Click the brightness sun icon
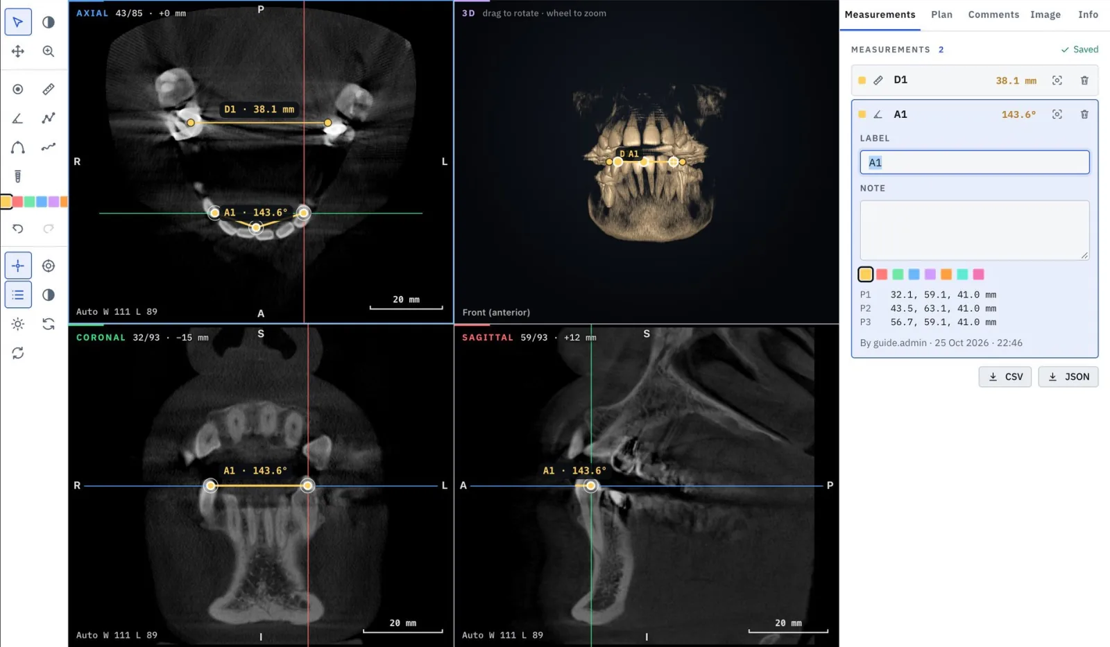 pyautogui.click(x=18, y=324)
